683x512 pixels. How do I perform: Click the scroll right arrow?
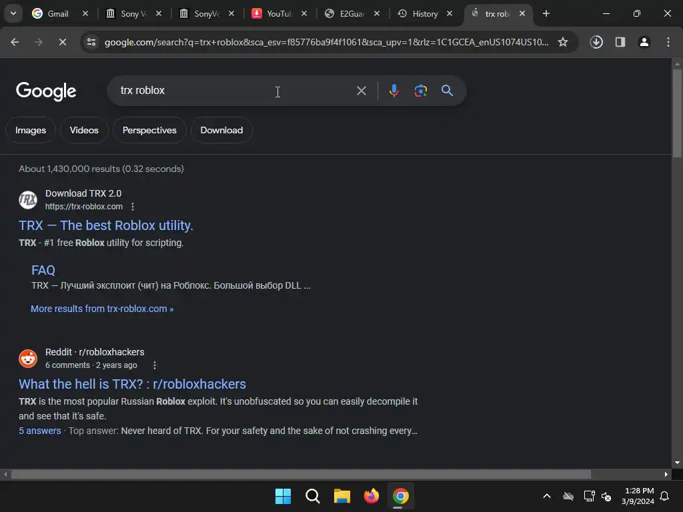point(666,474)
